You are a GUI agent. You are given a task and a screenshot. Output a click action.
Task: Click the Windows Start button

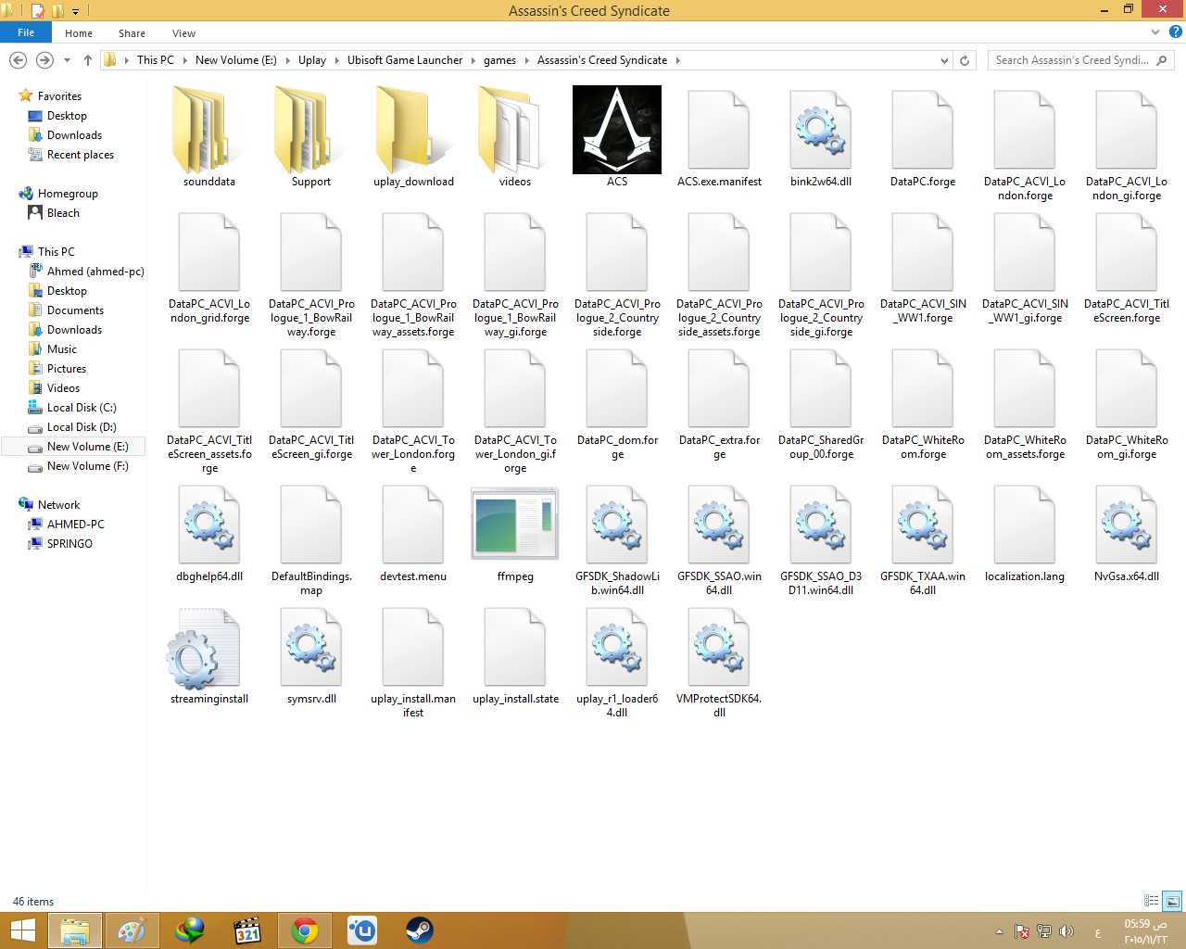22,930
